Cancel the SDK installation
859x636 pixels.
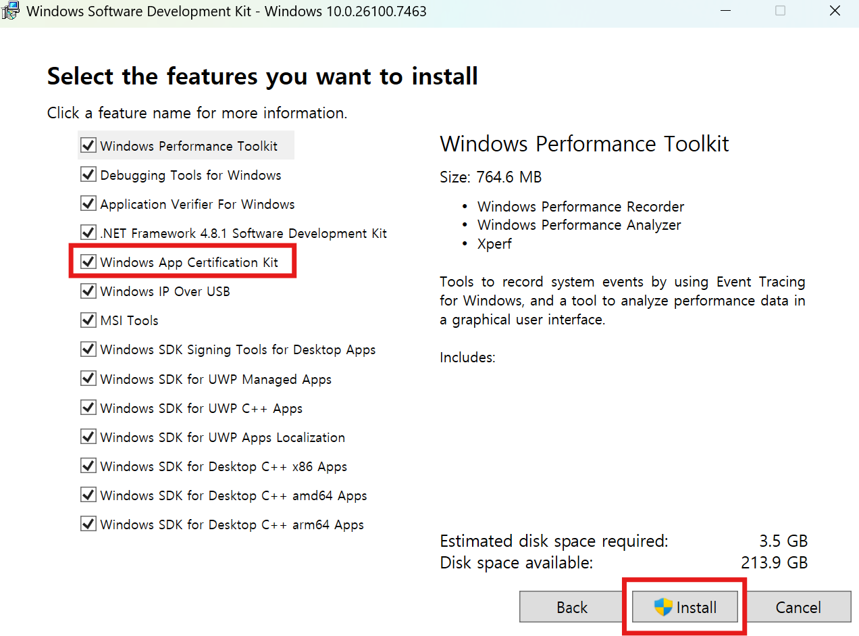pyautogui.click(x=798, y=607)
